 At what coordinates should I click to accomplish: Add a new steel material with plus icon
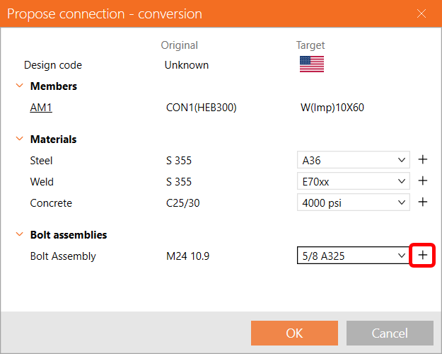click(x=423, y=160)
